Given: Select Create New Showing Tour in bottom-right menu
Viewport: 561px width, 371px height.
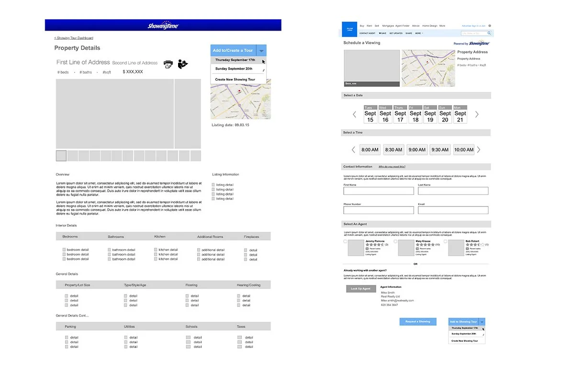Looking at the screenshot, I should click(x=467, y=341).
